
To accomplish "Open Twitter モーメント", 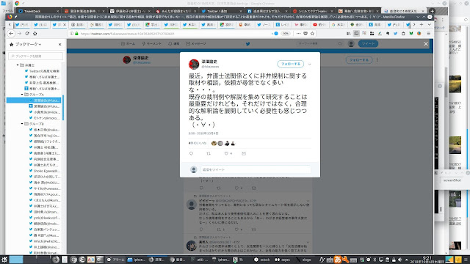I will tap(152, 44).
